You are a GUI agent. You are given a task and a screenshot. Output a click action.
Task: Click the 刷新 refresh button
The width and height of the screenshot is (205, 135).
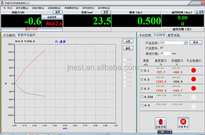pos(196,43)
